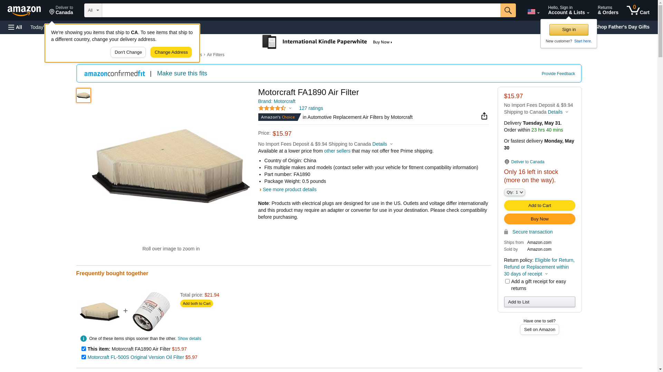
Task: Open the All hamburger menu
Action: tap(15, 27)
